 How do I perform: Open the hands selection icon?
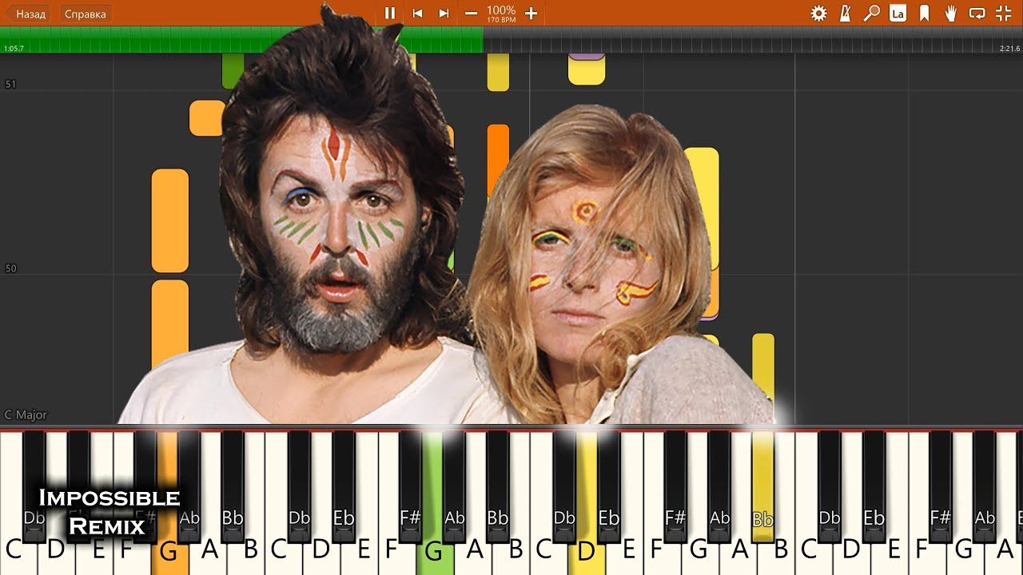(x=950, y=13)
